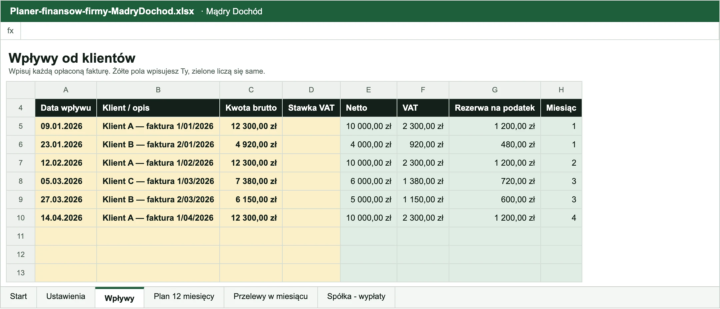The width and height of the screenshot is (720, 309).
Task: Select row 5 header
Action: (21, 126)
